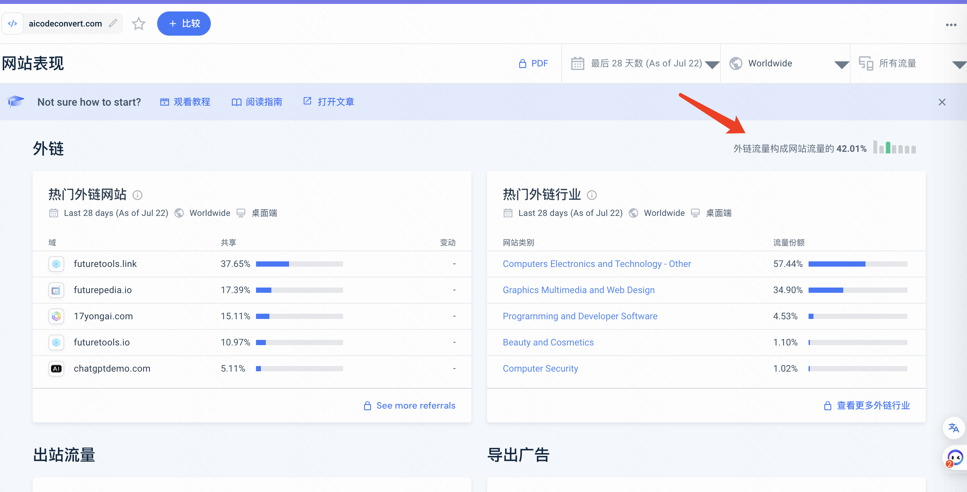Favorite the site with the star icon
The height and width of the screenshot is (492, 967).
pyautogui.click(x=138, y=24)
